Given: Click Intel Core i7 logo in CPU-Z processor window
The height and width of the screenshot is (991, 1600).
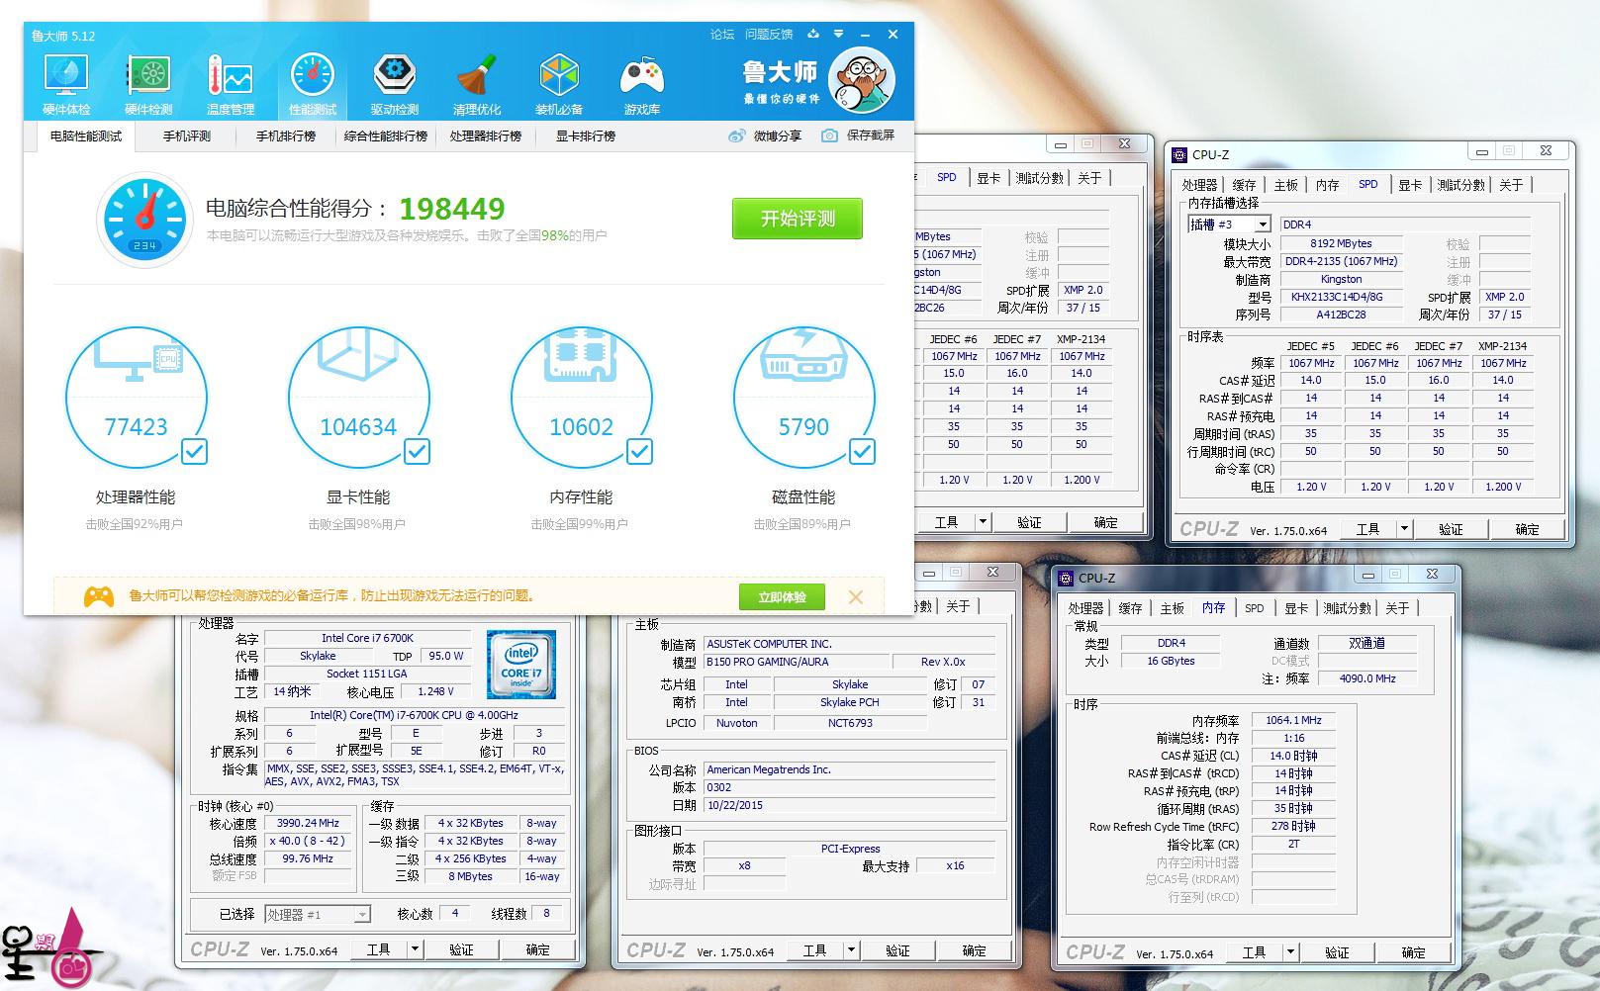Looking at the screenshot, I should (x=521, y=664).
